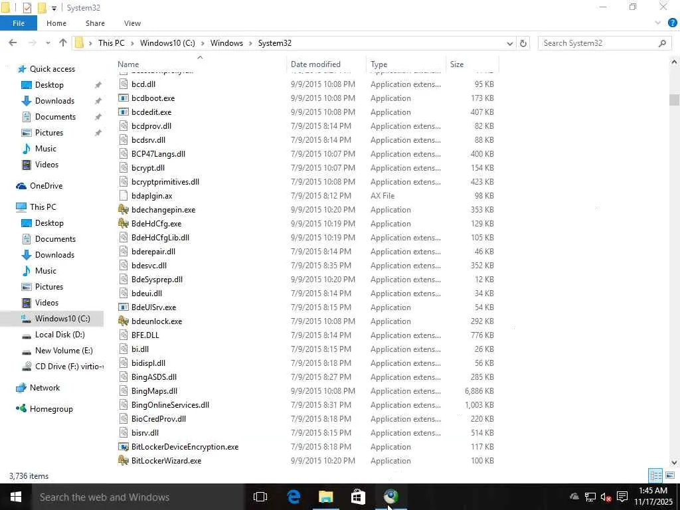Select Homegroup in the navigation pane
The width and height of the screenshot is (680, 510).
coord(50,409)
